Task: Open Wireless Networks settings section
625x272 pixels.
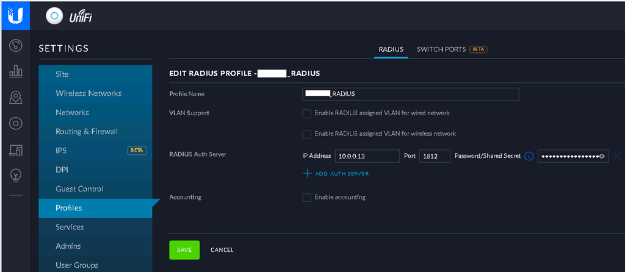Action: coord(89,93)
